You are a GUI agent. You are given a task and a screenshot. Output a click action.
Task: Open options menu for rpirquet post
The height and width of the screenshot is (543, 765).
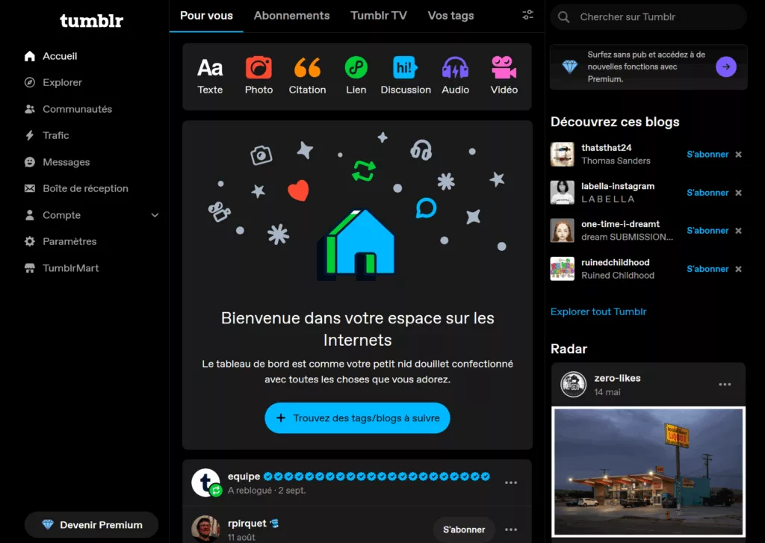point(511,530)
